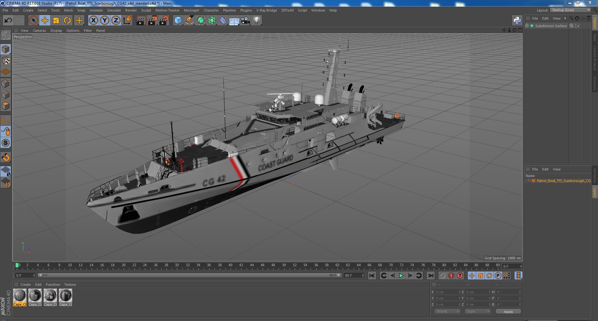Toggle position keyframe recording
Viewport: 598px width, 321px height.
(472, 275)
